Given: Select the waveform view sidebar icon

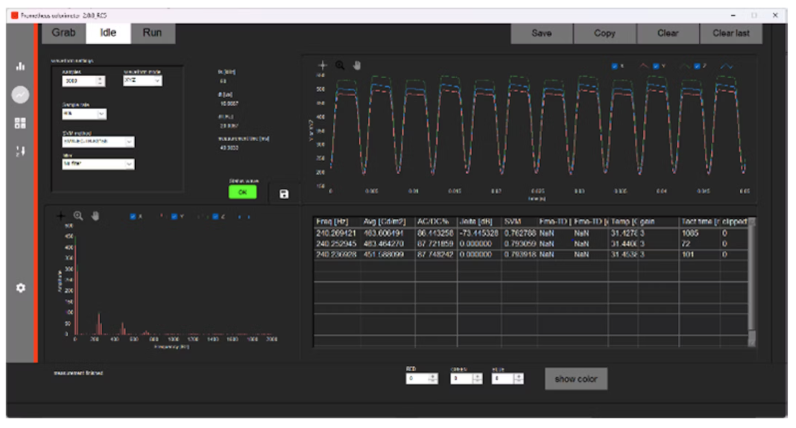Looking at the screenshot, I should (x=21, y=95).
